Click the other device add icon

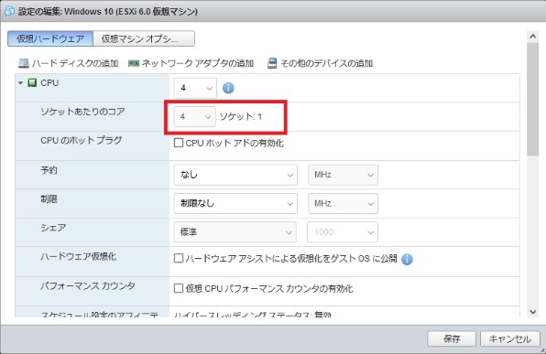tap(272, 63)
